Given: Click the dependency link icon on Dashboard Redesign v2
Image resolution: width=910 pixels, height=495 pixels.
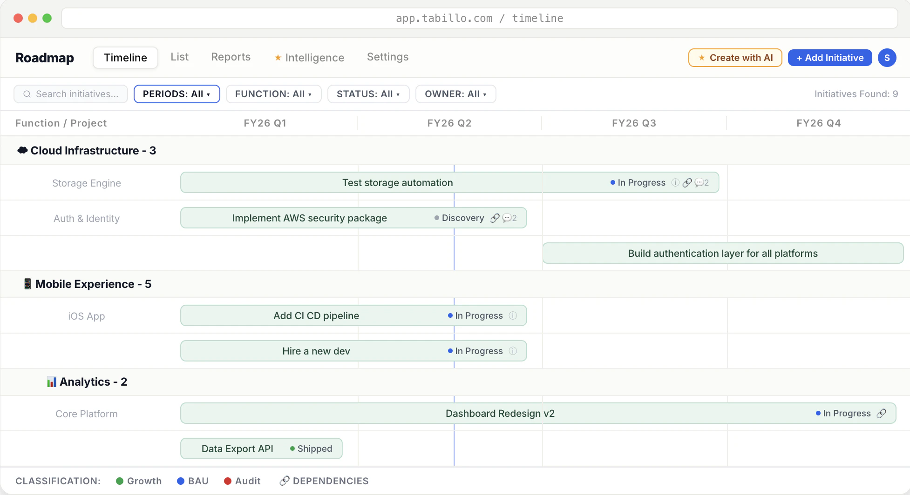Looking at the screenshot, I should [x=883, y=413].
